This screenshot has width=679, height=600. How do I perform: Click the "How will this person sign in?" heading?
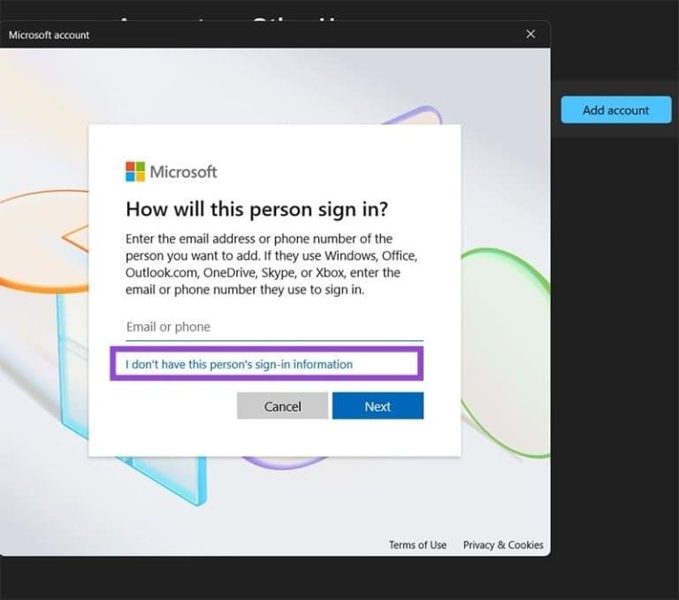(257, 209)
